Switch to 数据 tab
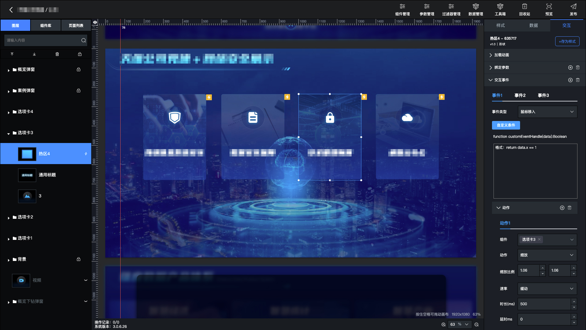 click(x=534, y=25)
